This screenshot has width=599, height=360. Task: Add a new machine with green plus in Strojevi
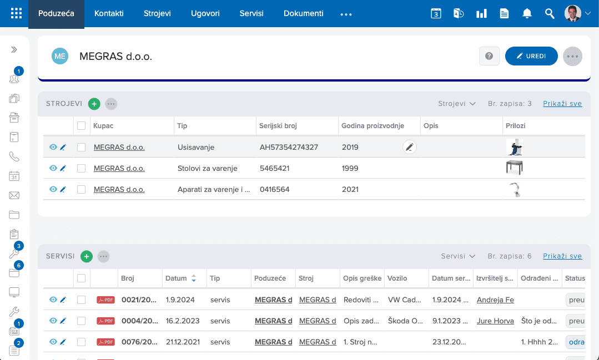tap(94, 104)
